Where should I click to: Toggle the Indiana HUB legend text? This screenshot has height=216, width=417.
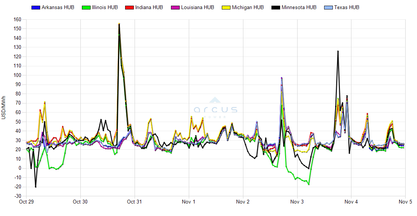(149, 8)
